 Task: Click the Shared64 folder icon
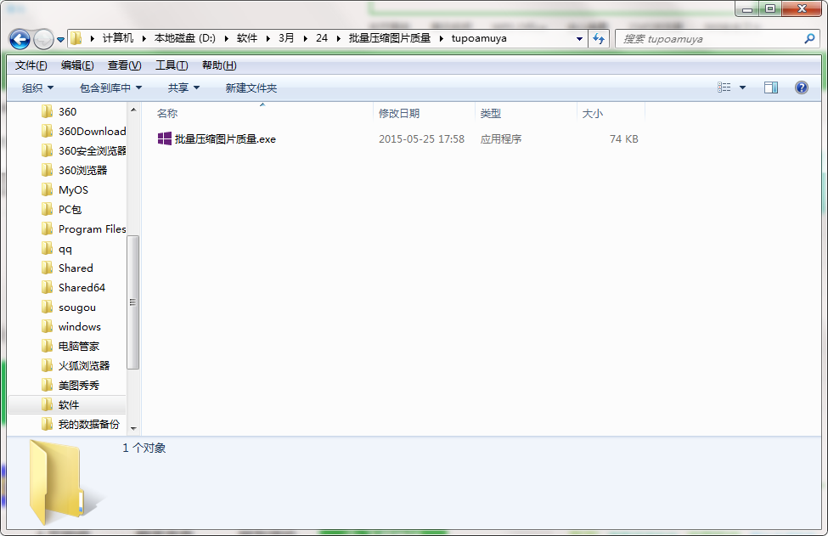(47, 287)
